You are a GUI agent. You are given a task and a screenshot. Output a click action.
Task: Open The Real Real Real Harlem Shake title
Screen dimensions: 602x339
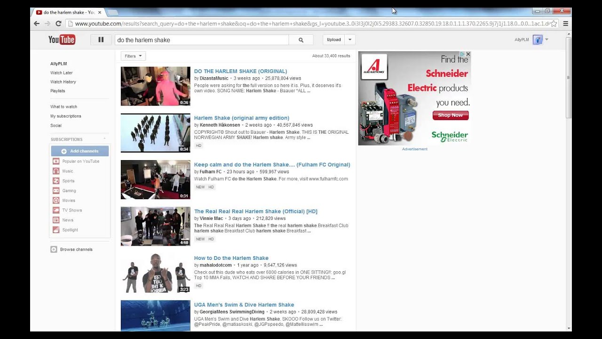[256, 211]
